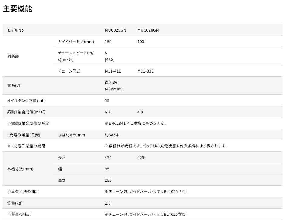The height and width of the screenshot is (220, 285).
Task: Select the 474 length value
Action: pos(108,157)
